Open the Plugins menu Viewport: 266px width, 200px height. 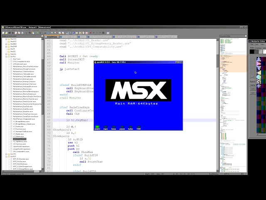pos(62,30)
